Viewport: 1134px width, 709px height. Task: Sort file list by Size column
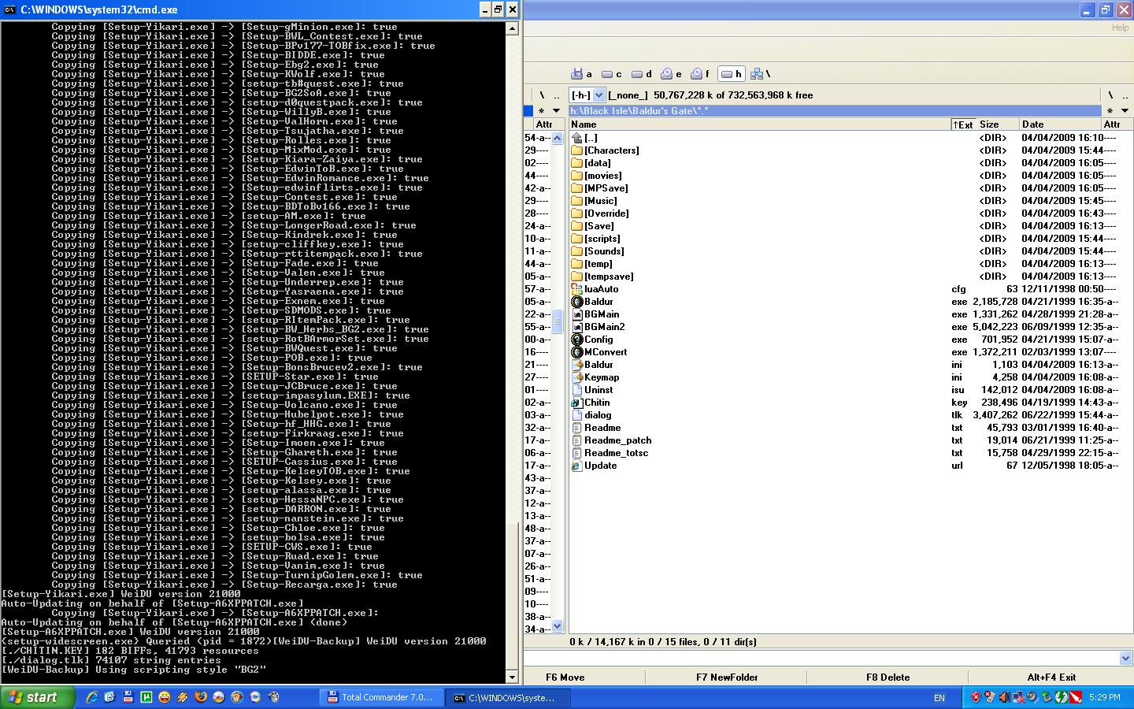pyautogui.click(x=998, y=124)
